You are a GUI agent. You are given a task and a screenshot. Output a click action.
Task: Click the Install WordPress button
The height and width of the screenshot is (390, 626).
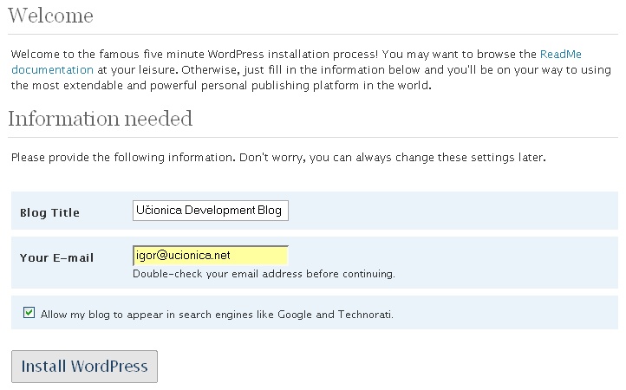(84, 367)
